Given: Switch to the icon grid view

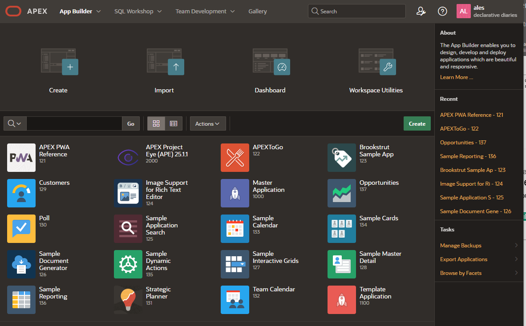Looking at the screenshot, I should [x=156, y=123].
